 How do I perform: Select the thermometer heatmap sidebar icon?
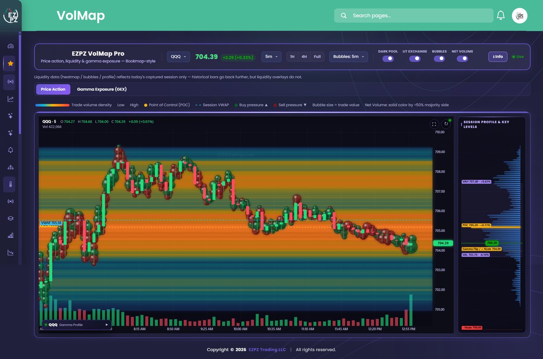(x=10, y=184)
